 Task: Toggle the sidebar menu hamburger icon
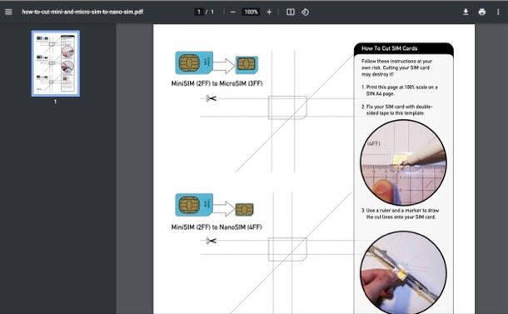[9, 12]
